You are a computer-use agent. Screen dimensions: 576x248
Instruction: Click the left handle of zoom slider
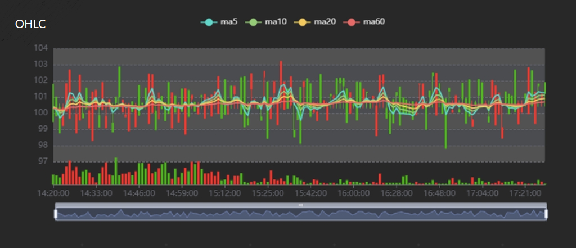[x=56, y=214]
